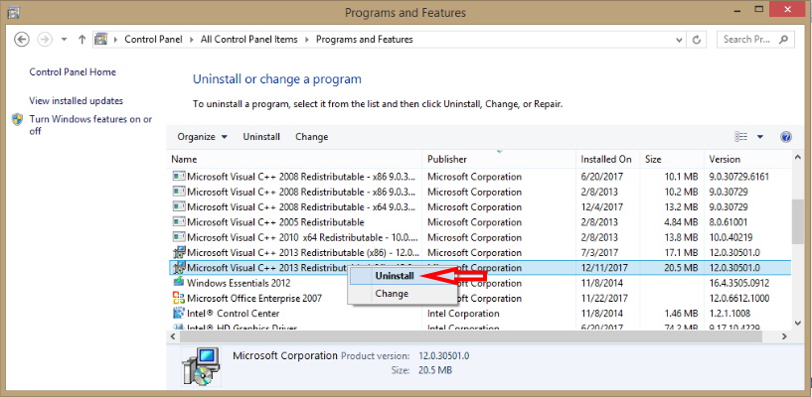Sort the list by Publisher column
This screenshot has width=812, height=397.
coord(499,159)
